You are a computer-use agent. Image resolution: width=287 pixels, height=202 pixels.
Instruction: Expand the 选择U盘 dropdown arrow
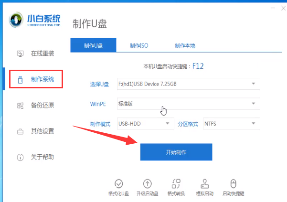pyautogui.click(x=253, y=84)
